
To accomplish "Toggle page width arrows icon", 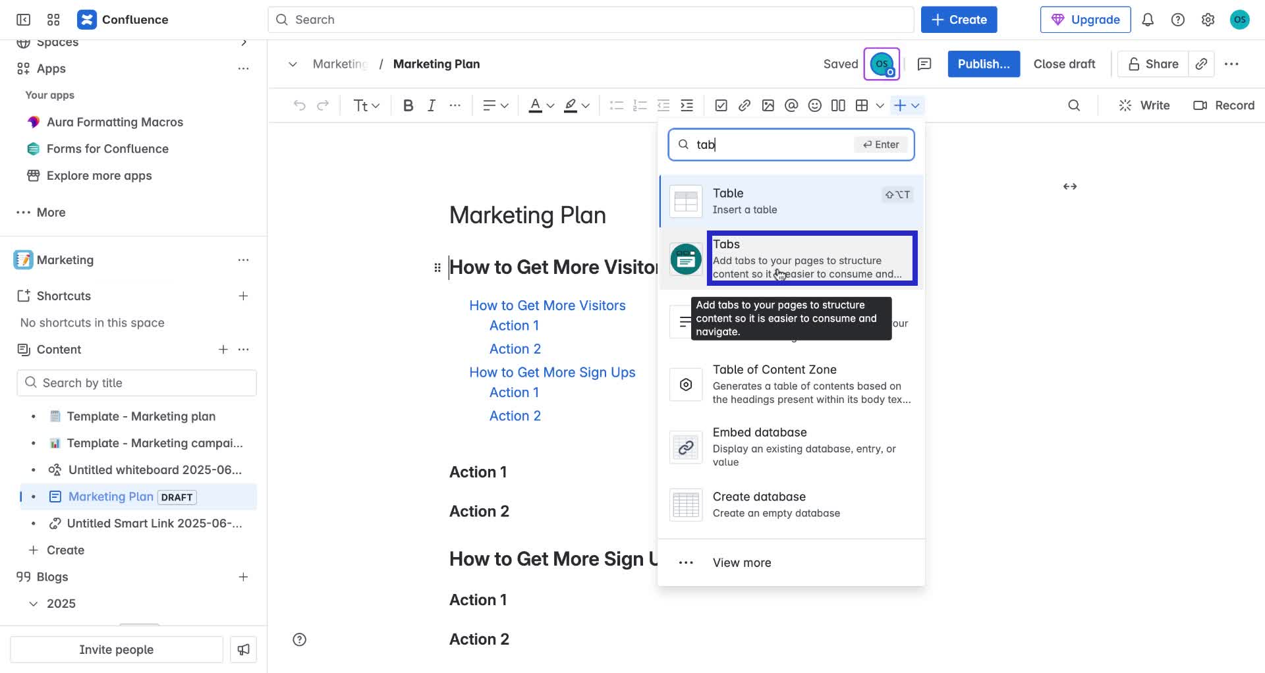I will 1070,186.
